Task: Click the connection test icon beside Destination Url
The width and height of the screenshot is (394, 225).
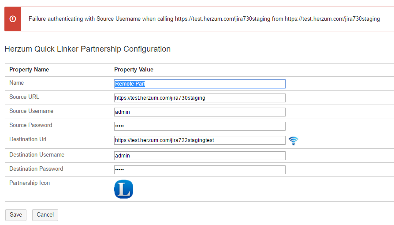Action: point(294,141)
